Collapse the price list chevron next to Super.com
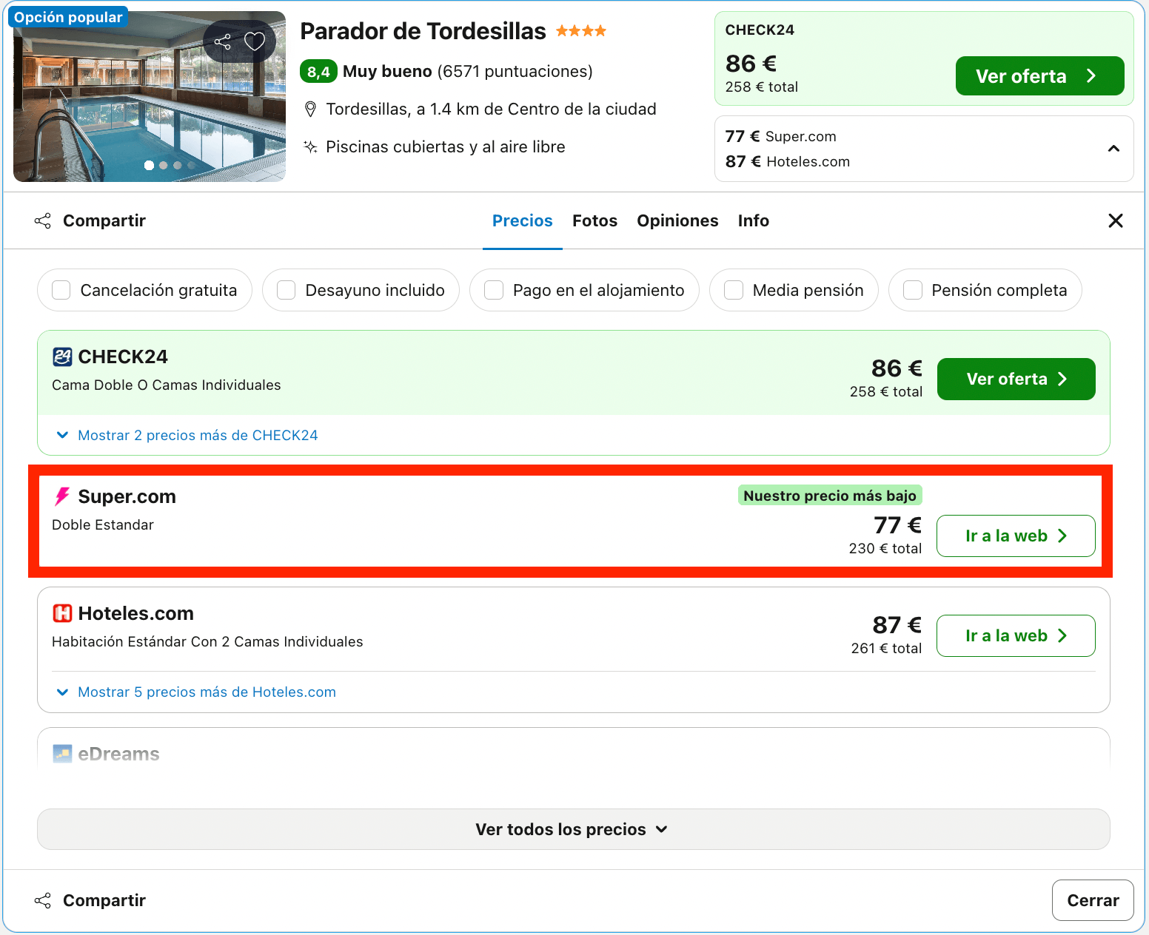The width and height of the screenshot is (1149, 935). (1113, 149)
